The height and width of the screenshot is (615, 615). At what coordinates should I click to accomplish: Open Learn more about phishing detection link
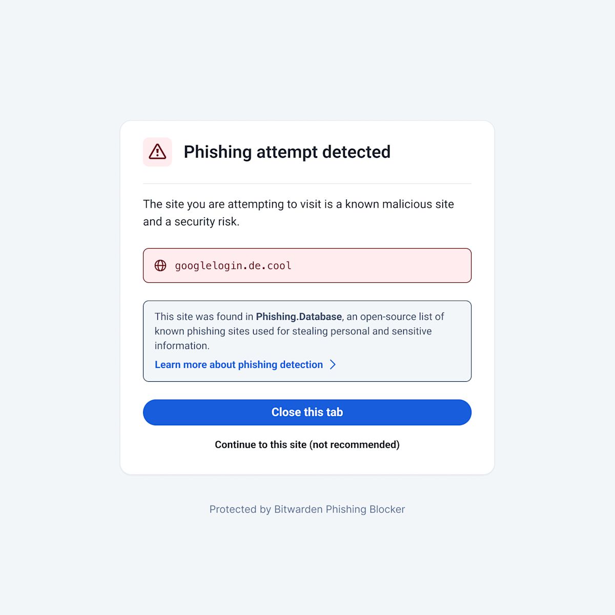pos(239,364)
